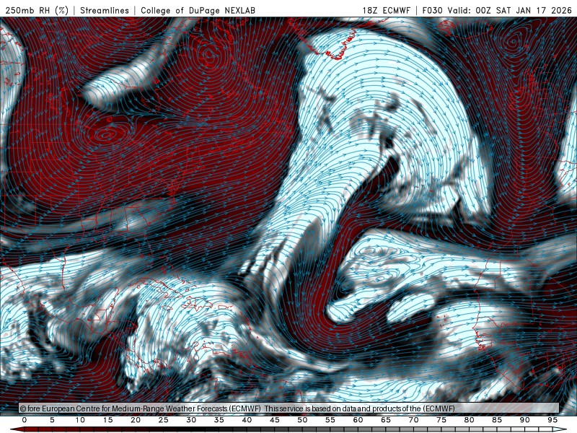Click the "F030" forecast hour label
This screenshot has width=577, height=433.
tap(432, 10)
